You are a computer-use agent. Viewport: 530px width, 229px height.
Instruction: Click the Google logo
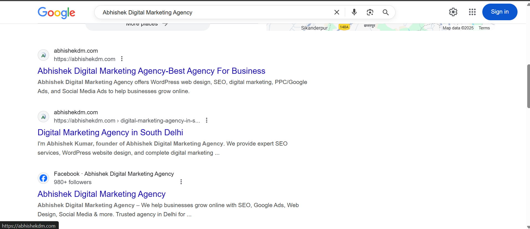click(x=57, y=12)
